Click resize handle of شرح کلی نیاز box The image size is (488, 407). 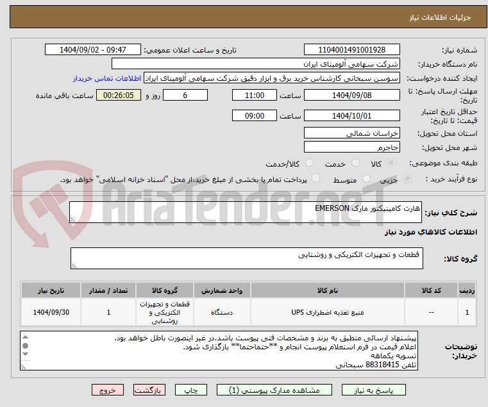pos(72,220)
